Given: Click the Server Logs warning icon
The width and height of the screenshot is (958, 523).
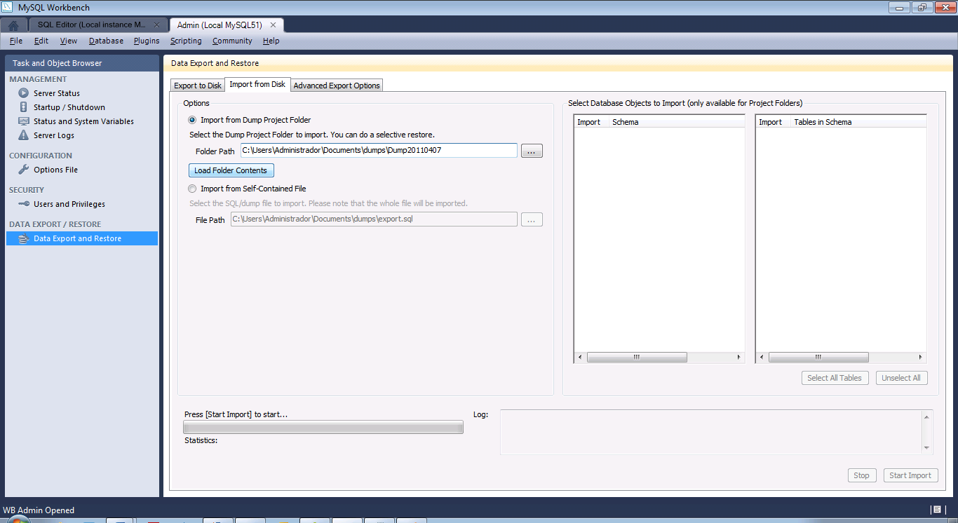Looking at the screenshot, I should (24, 135).
